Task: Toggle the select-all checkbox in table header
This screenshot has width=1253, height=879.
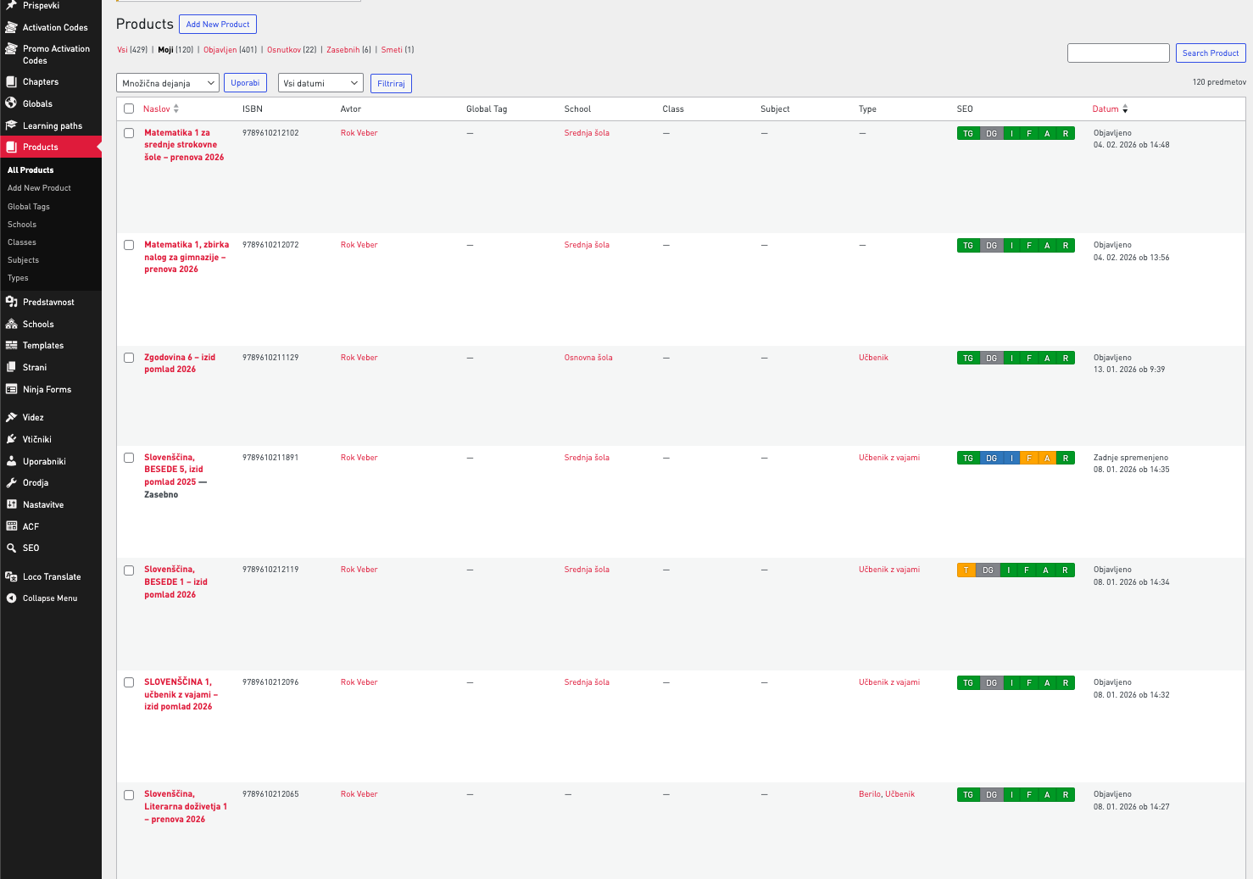Action: click(x=129, y=108)
